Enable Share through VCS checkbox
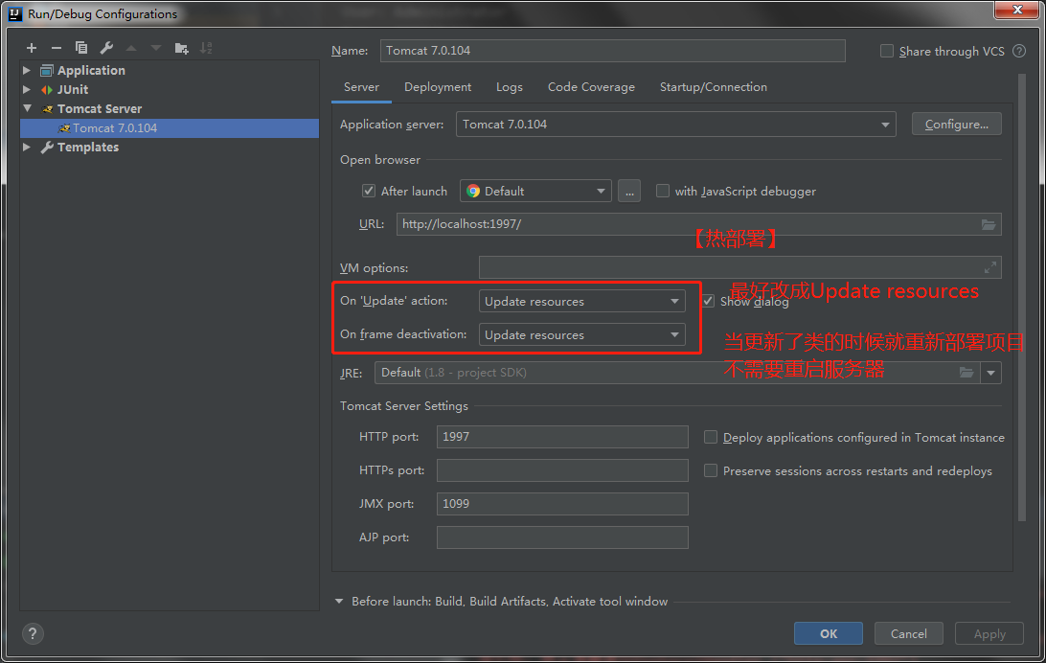1046x663 pixels. point(887,51)
